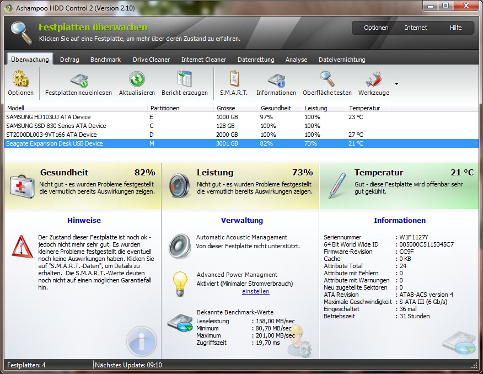
Task: Click the window resize grip in status bar
Action: (474, 366)
